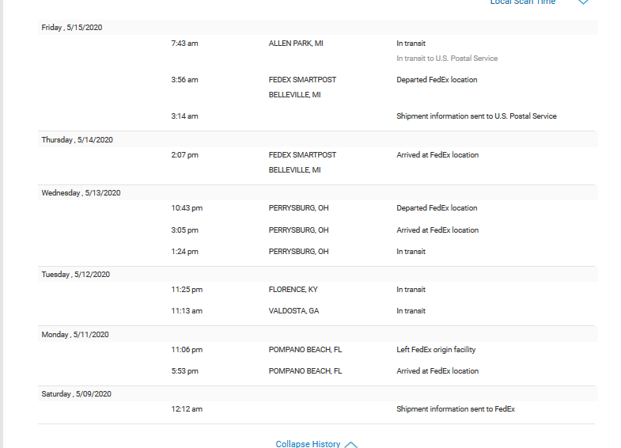621x448 pixels.
Task: Select the Thursday, 5/14/2020 date header
Action: tap(78, 140)
